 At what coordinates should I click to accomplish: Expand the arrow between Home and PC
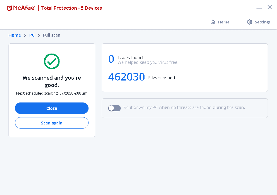click(x=24, y=35)
